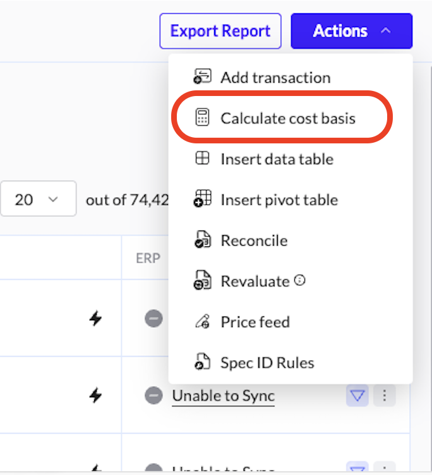This screenshot has width=432, height=475.
Task: Open the page size dropdown showing 20
Action: (x=38, y=200)
